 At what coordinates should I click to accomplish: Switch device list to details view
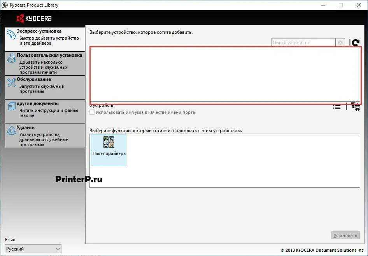coord(337,107)
